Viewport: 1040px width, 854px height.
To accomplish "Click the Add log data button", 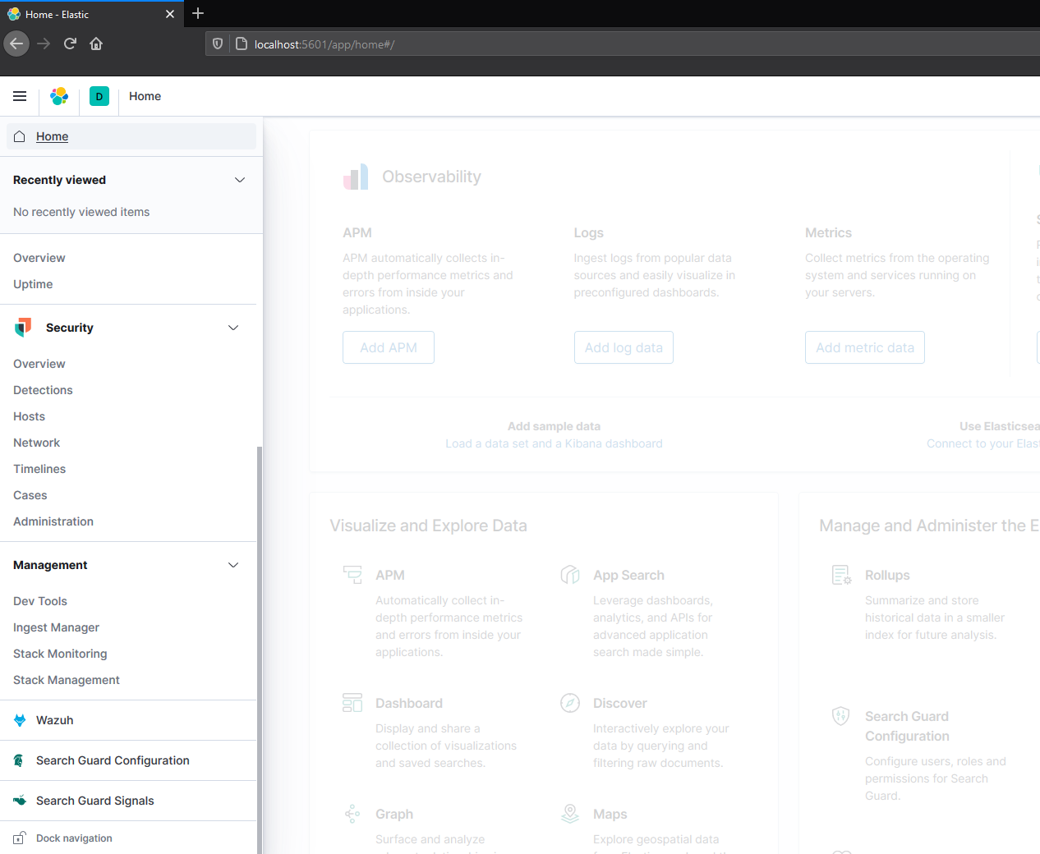I will click(x=624, y=347).
